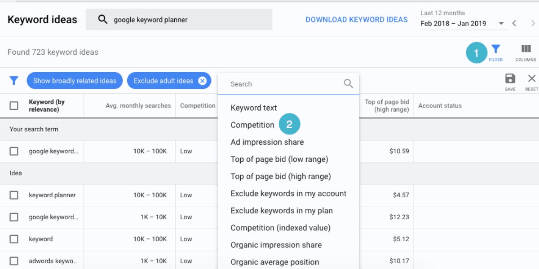Click the Show broadly related ideas chip
Screen dimensions: 539x269
coord(75,81)
